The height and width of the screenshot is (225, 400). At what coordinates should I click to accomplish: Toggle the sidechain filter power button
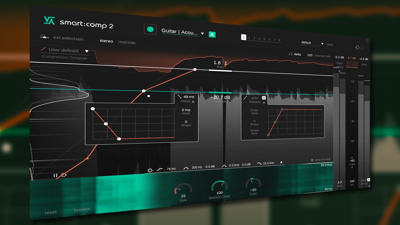pyautogui.click(x=150, y=170)
